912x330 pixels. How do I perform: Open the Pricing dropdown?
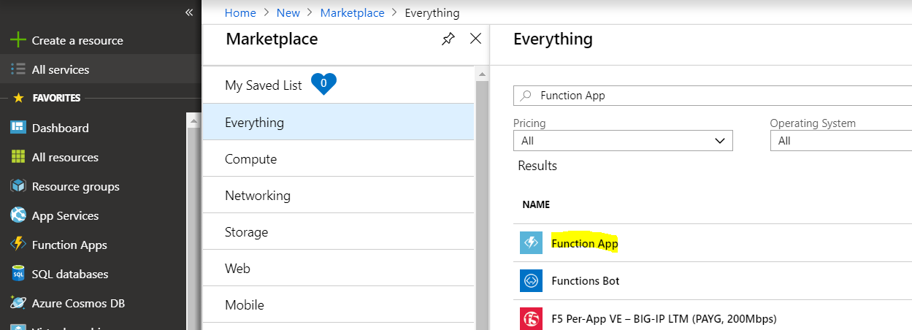pyautogui.click(x=623, y=140)
